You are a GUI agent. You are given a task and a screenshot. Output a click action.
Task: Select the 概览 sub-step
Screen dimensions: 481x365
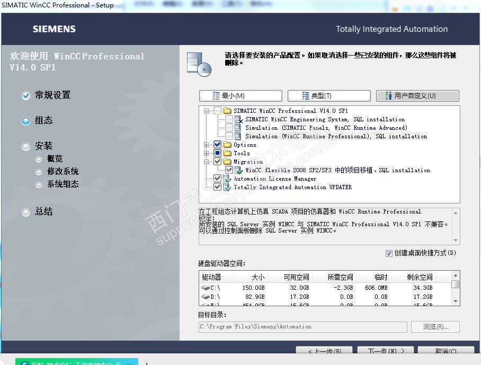pyautogui.click(x=49, y=159)
